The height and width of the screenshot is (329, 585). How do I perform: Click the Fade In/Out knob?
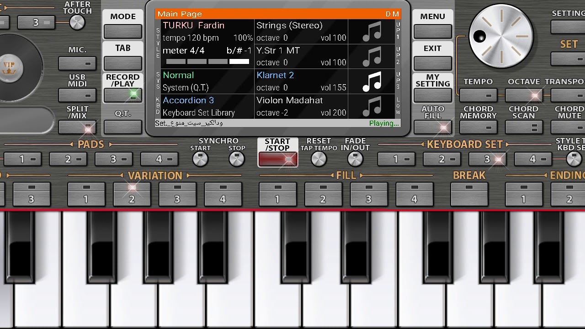click(355, 159)
